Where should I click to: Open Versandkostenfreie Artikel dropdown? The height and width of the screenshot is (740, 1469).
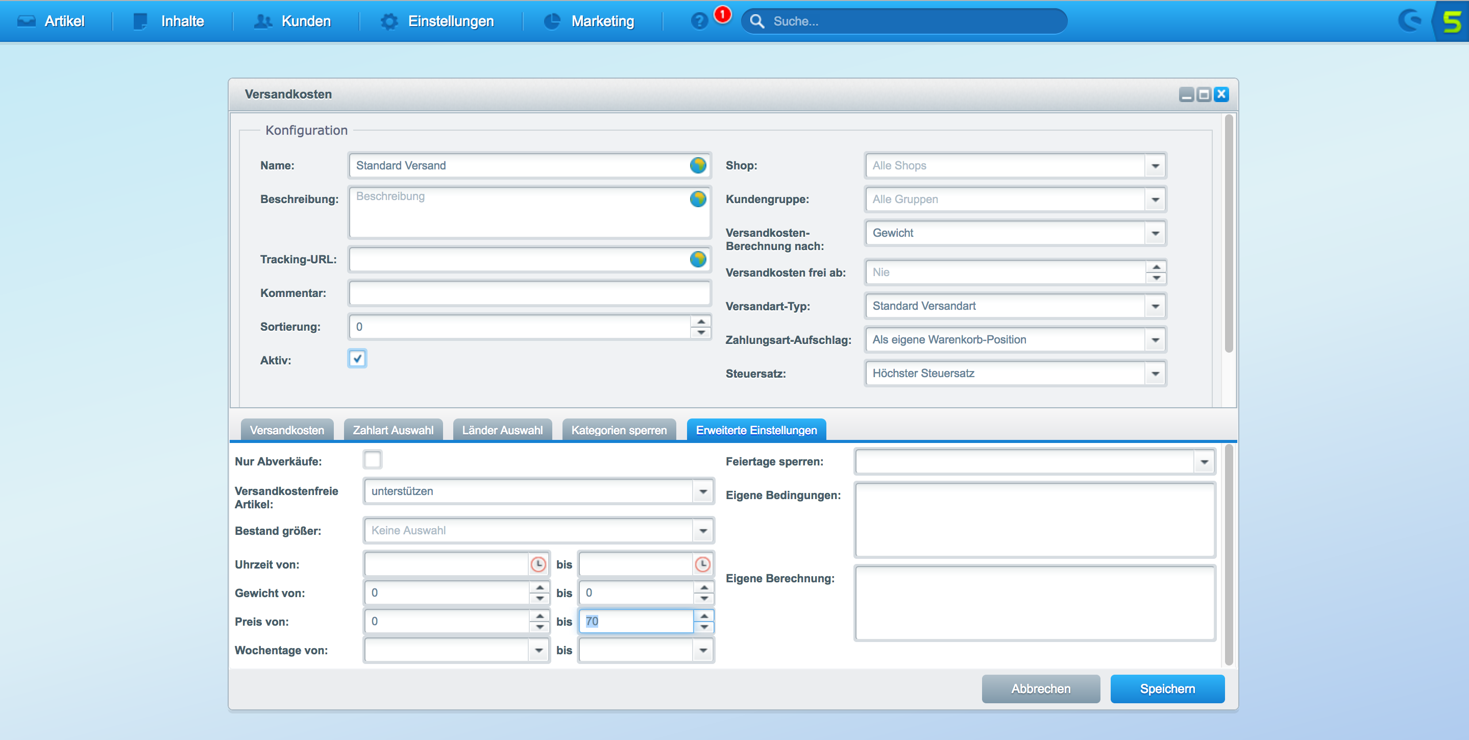(x=703, y=491)
